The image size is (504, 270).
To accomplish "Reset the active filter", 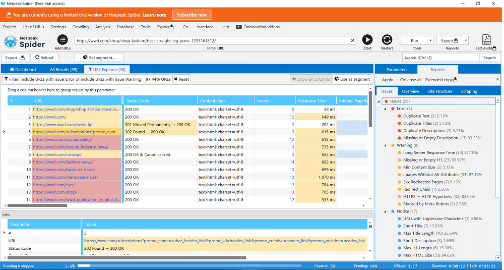I will [181, 79].
